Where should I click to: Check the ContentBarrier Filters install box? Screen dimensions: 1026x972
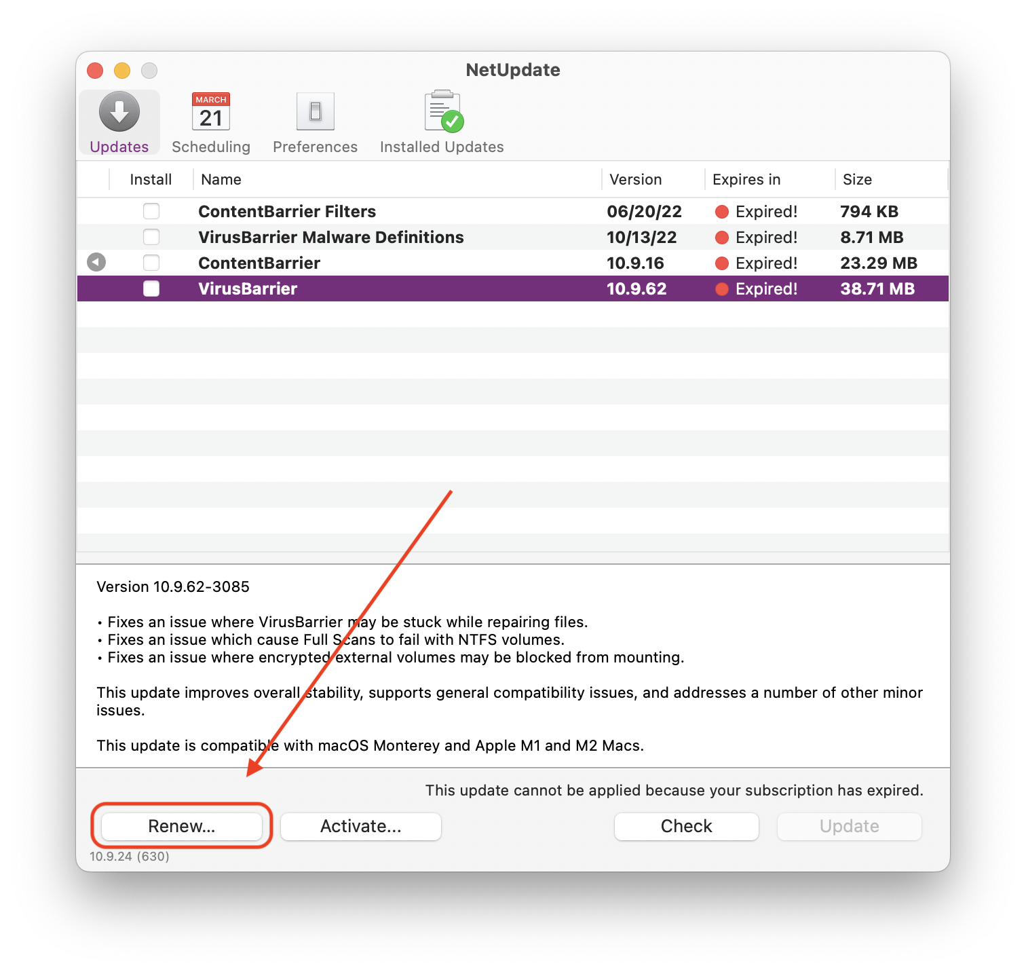[151, 211]
